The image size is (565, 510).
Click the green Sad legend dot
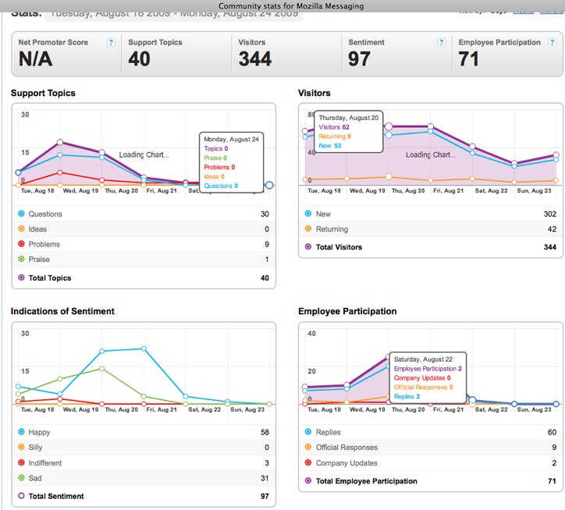pyautogui.click(x=20, y=478)
